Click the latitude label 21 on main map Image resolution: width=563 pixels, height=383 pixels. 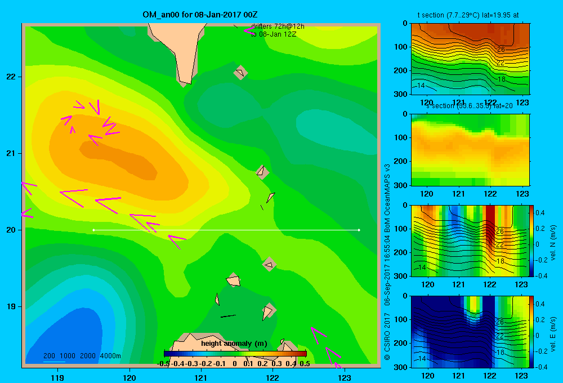11,153
